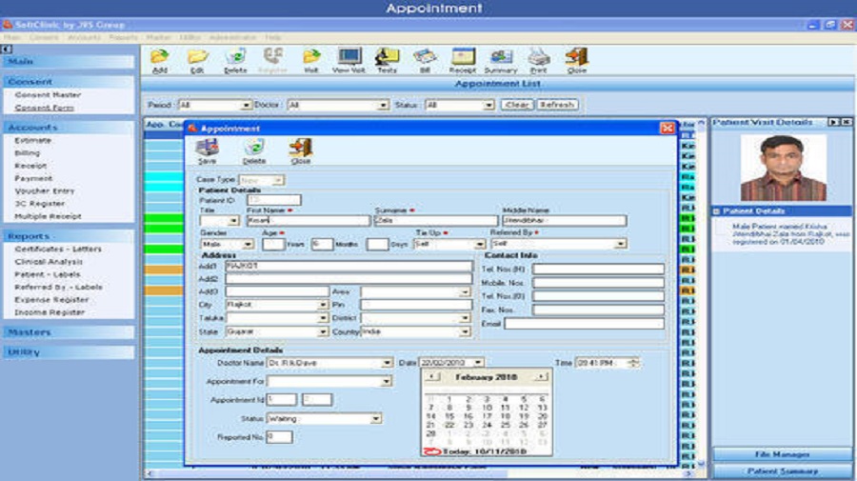Select Consent Master in the sidebar
Image resolution: width=857 pixels, height=481 pixels.
[48, 95]
